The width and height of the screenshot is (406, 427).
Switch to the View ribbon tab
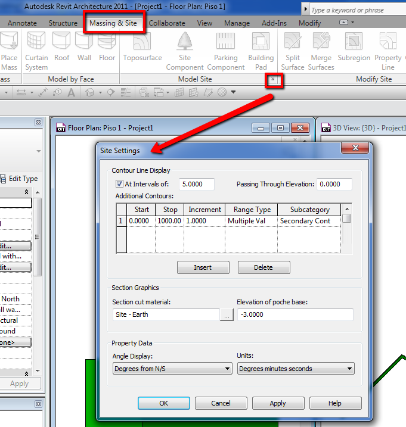204,23
